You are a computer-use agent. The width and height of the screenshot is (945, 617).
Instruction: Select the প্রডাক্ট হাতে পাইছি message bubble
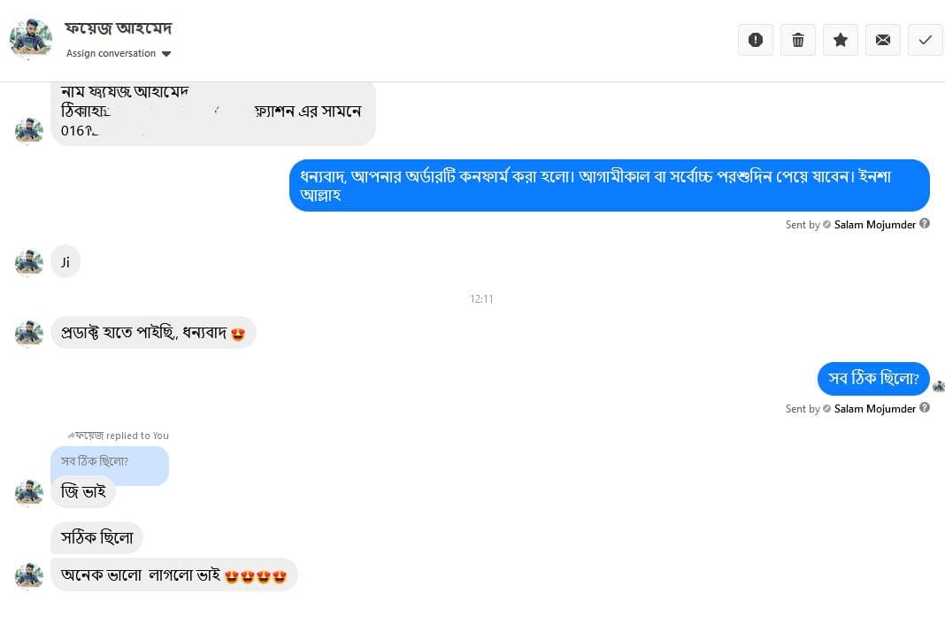(x=153, y=333)
